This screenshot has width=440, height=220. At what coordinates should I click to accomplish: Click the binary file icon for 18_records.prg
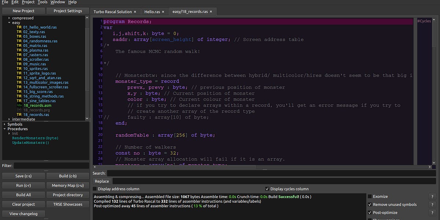18,110
